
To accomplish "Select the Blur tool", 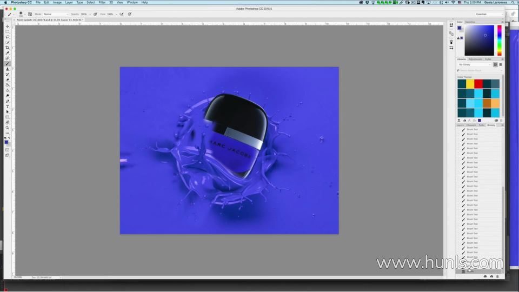I will [7, 90].
